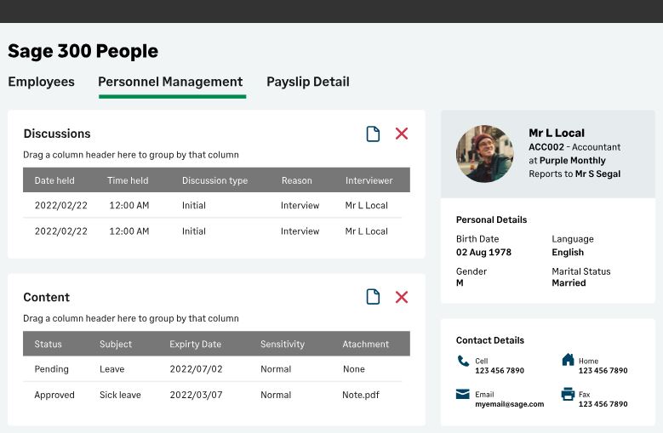Open Mr L Local profile photo
This screenshot has width=663, height=433.
[x=484, y=154]
